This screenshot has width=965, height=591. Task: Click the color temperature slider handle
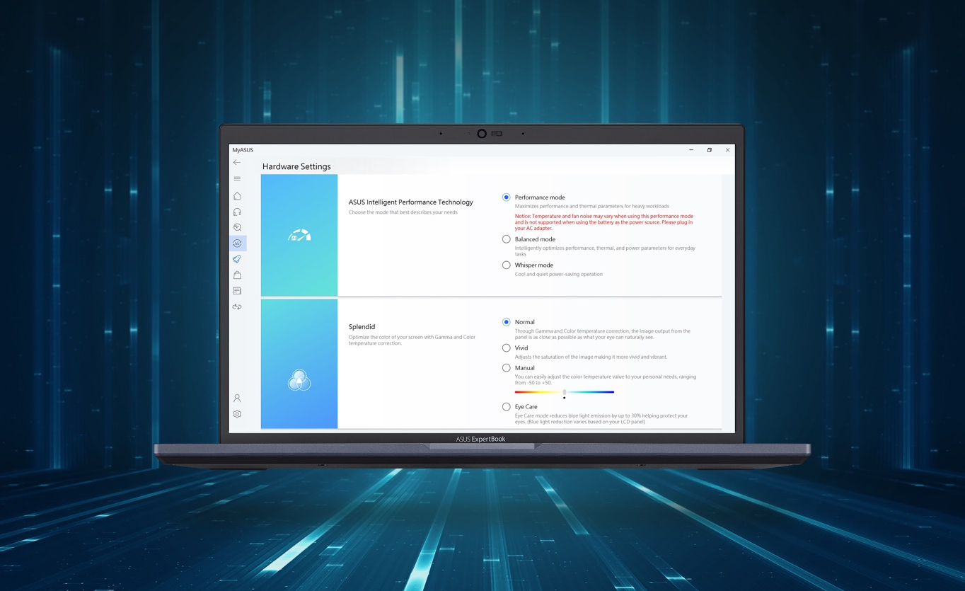click(x=564, y=391)
